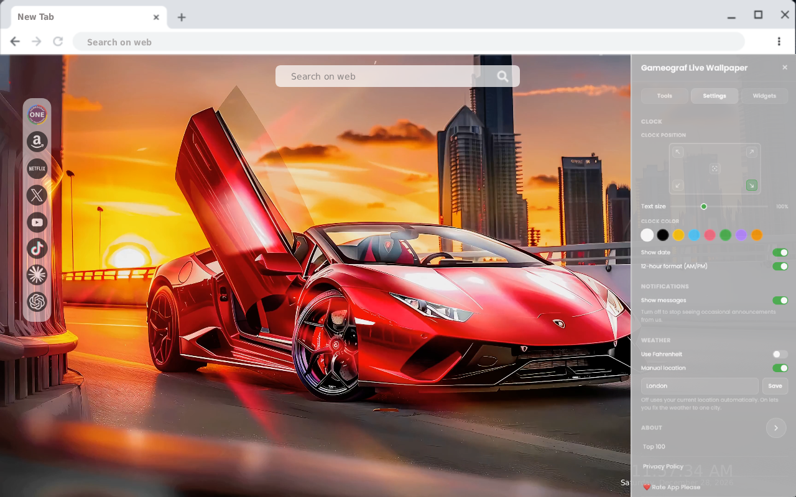This screenshot has width=796, height=497.
Task: Toggle the 12-hour format (AM/PM) switch
Action: tap(780, 266)
